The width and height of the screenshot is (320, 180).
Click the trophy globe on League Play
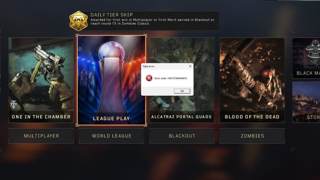click(111, 50)
